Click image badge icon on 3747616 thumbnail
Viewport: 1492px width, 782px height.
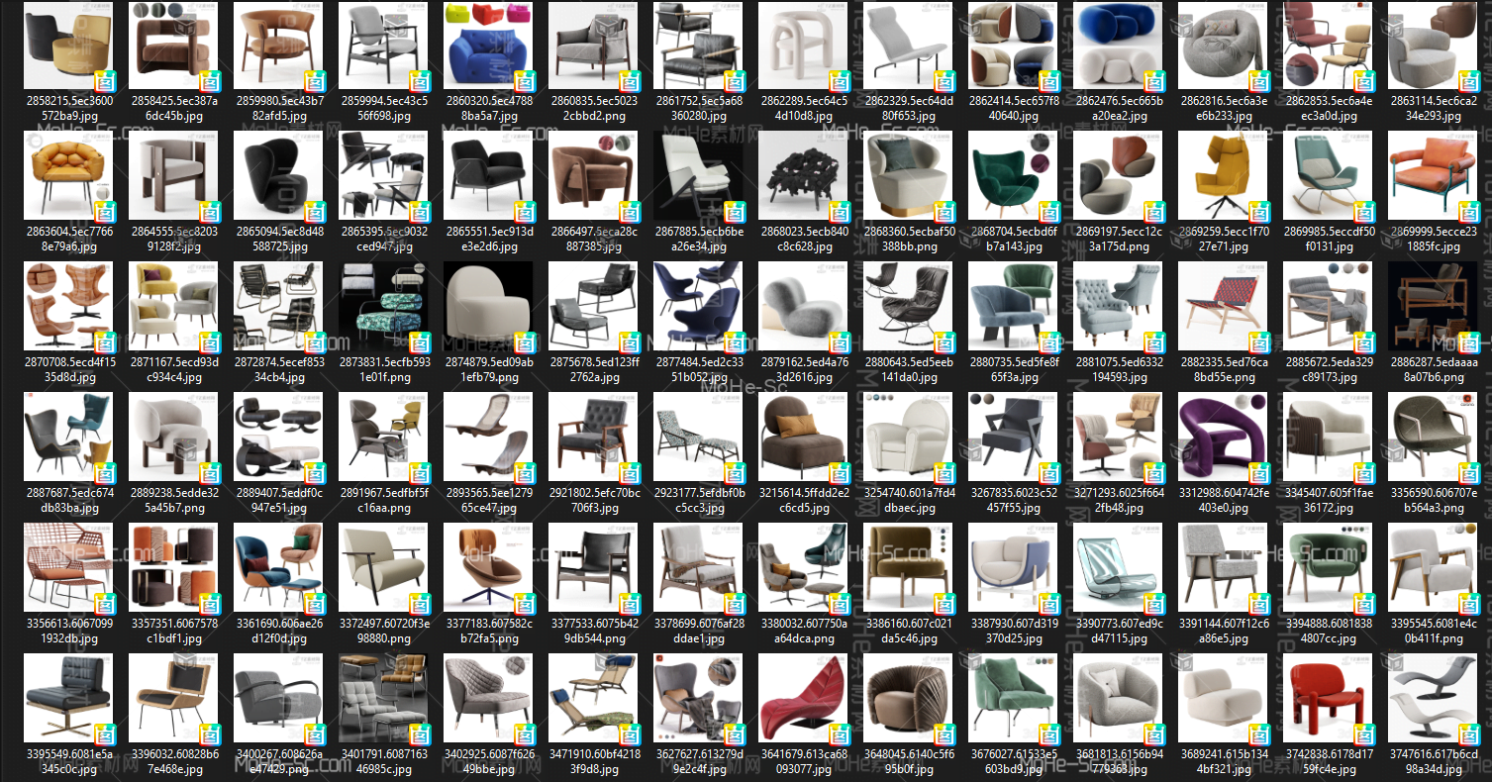coord(1468,734)
